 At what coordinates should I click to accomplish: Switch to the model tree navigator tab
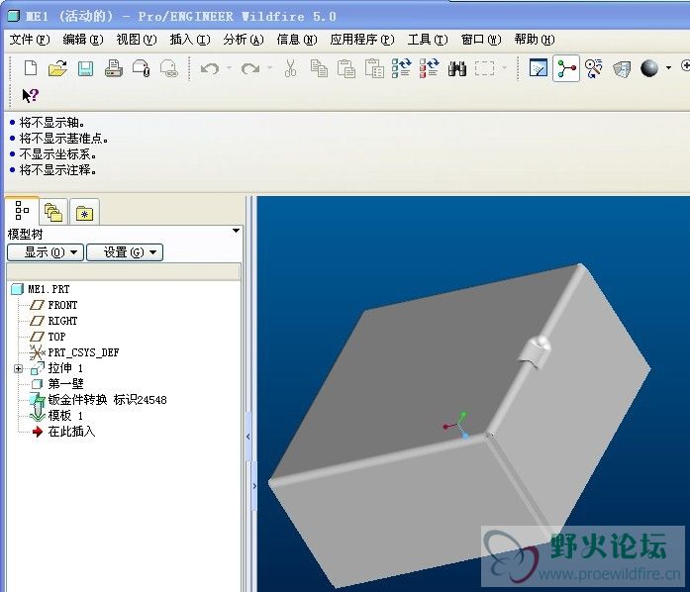[x=22, y=211]
